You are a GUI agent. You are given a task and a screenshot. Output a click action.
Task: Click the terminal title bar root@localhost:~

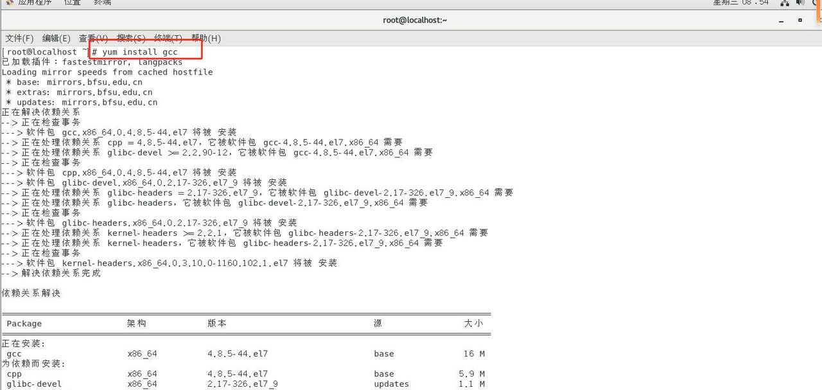point(415,20)
